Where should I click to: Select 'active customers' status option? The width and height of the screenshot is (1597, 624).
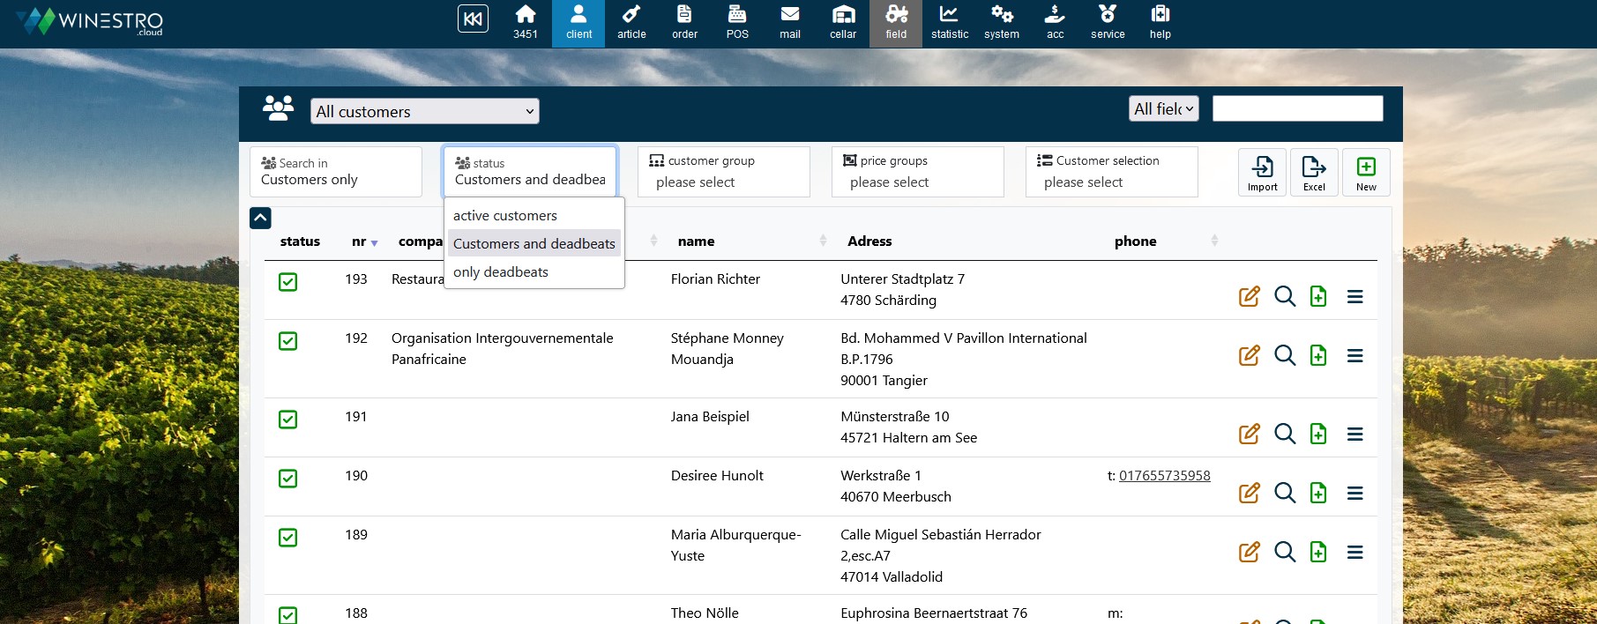point(505,216)
